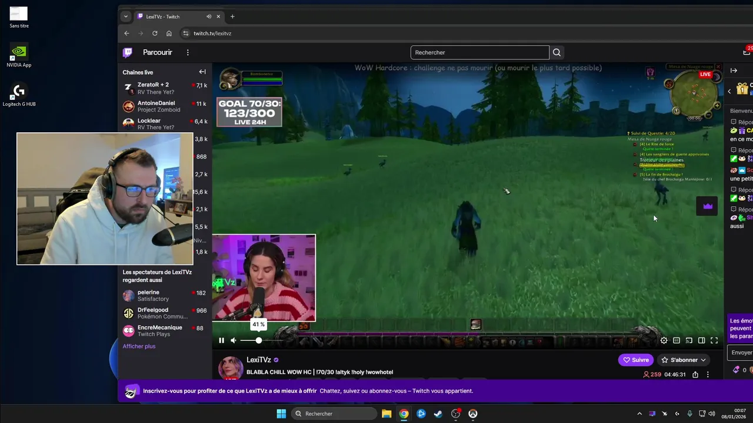Screen dimensions: 753x423
Task: Close the LexiTVz - Twitch tab
Action: (219, 16)
